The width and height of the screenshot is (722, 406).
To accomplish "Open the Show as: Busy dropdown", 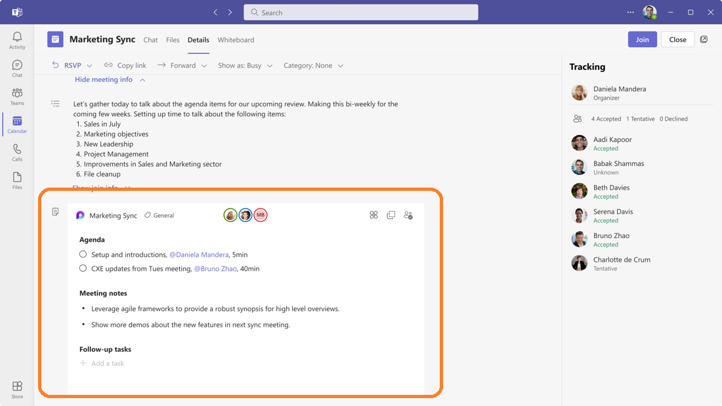I will 245,65.
